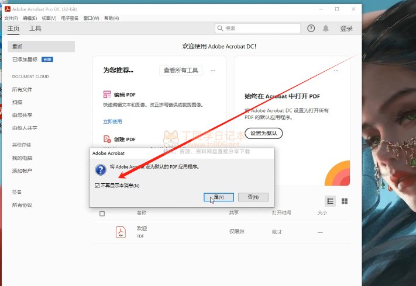Confirm with the 是(Y) button
416x286 pixels.
click(x=219, y=197)
